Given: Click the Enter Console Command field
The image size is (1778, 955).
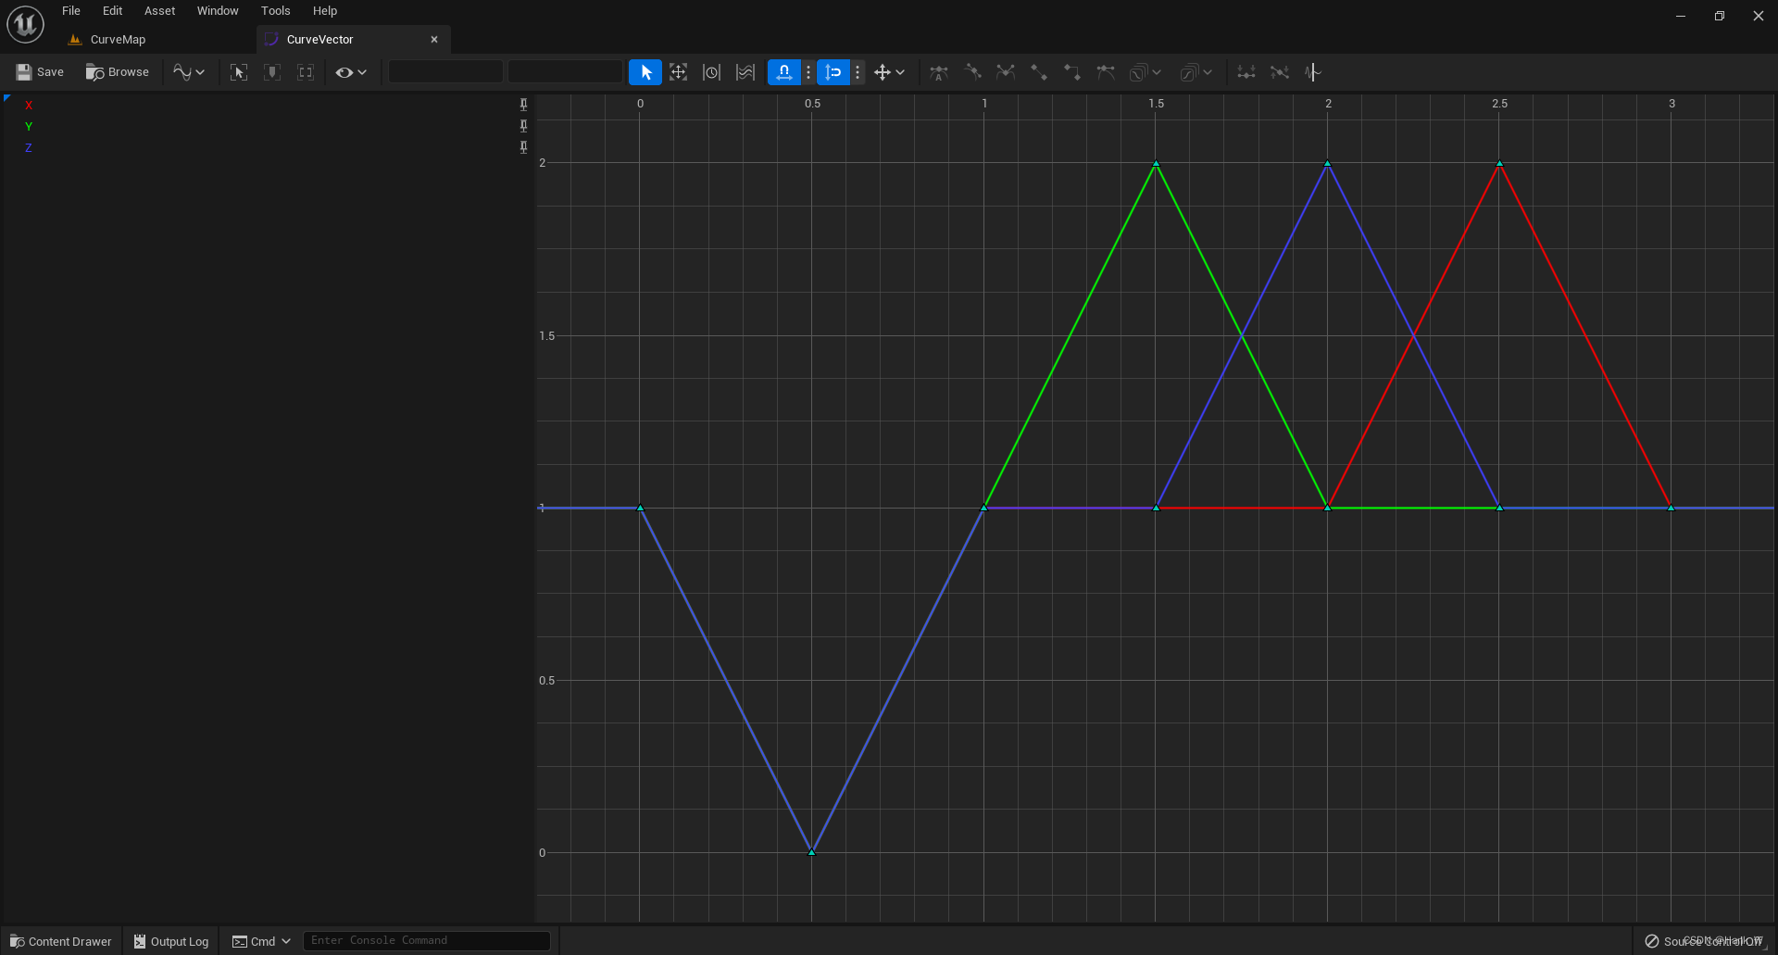Looking at the screenshot, I should pyautogui.click(x=426, y=940).
